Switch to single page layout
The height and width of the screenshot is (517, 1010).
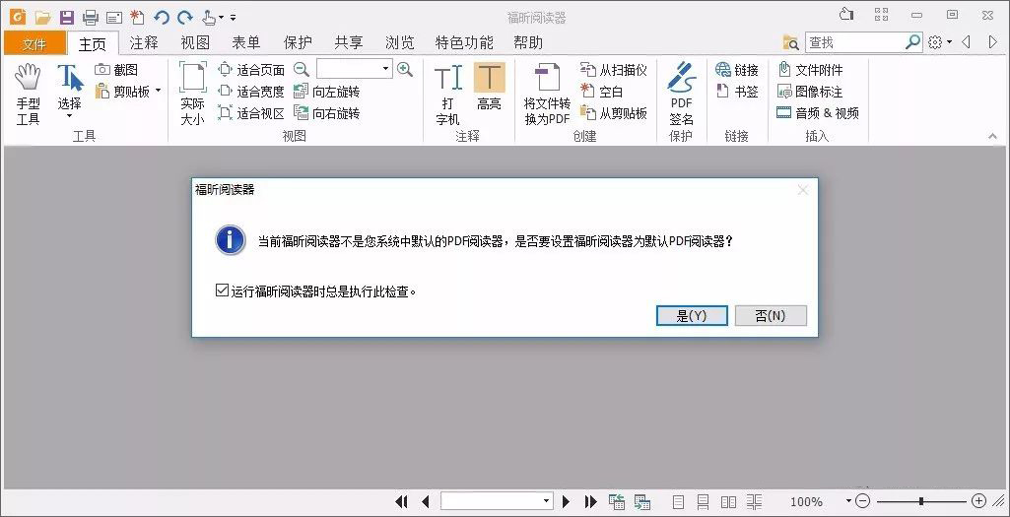pos(678,501)
